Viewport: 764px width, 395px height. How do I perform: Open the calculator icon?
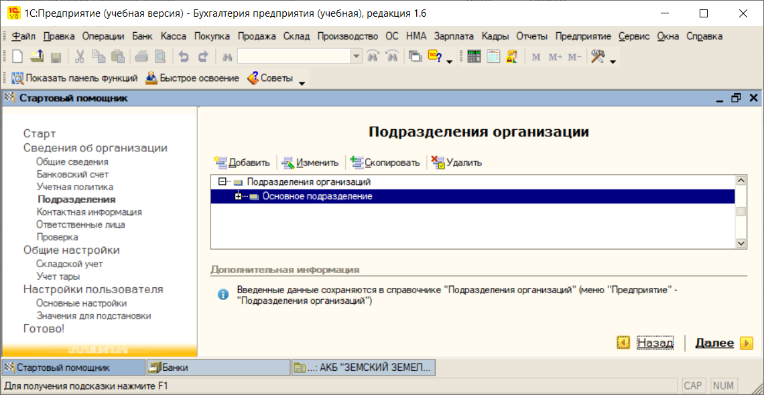coord(474,56)
